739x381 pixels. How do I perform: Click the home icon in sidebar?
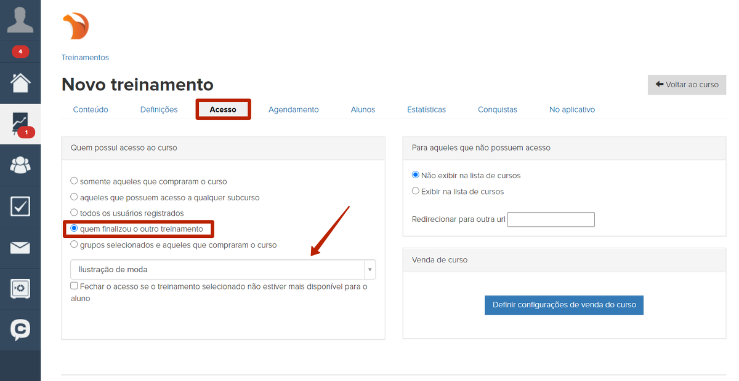(20, 82)
